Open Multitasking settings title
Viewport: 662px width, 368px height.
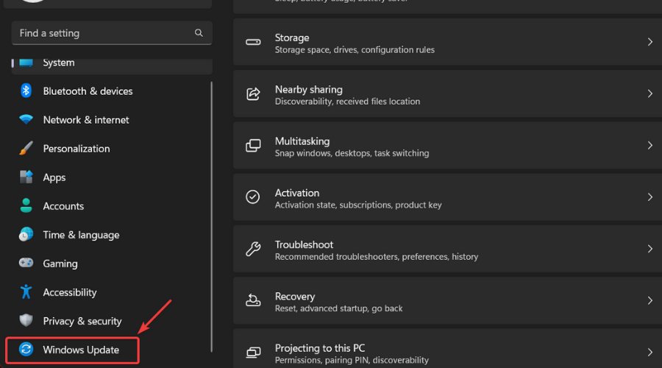302,141
